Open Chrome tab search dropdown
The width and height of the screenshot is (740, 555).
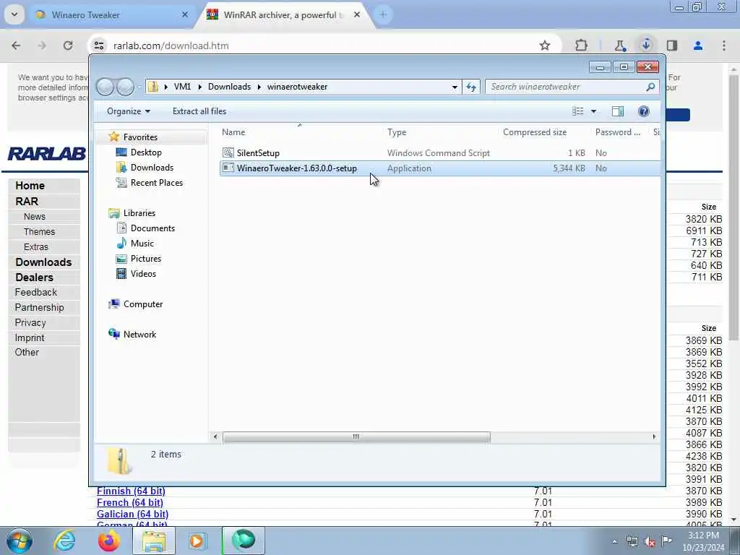tap(14, 14)
